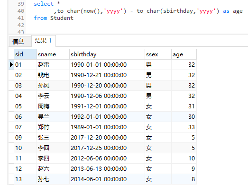This screenshot has height=185, width=248.
Task: Select birthday cell 1990-12-20 00:00:00
Action: [107, 86]
